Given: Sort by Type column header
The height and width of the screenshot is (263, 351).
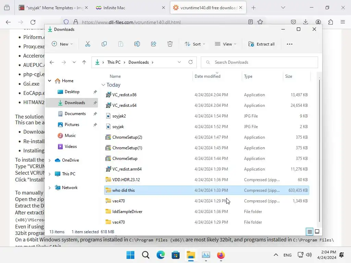Looking at the screenshot, I should pos(248,76).
